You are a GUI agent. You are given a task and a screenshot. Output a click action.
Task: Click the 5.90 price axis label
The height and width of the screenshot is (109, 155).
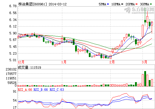pyautogui.click(x=13, y=33)
